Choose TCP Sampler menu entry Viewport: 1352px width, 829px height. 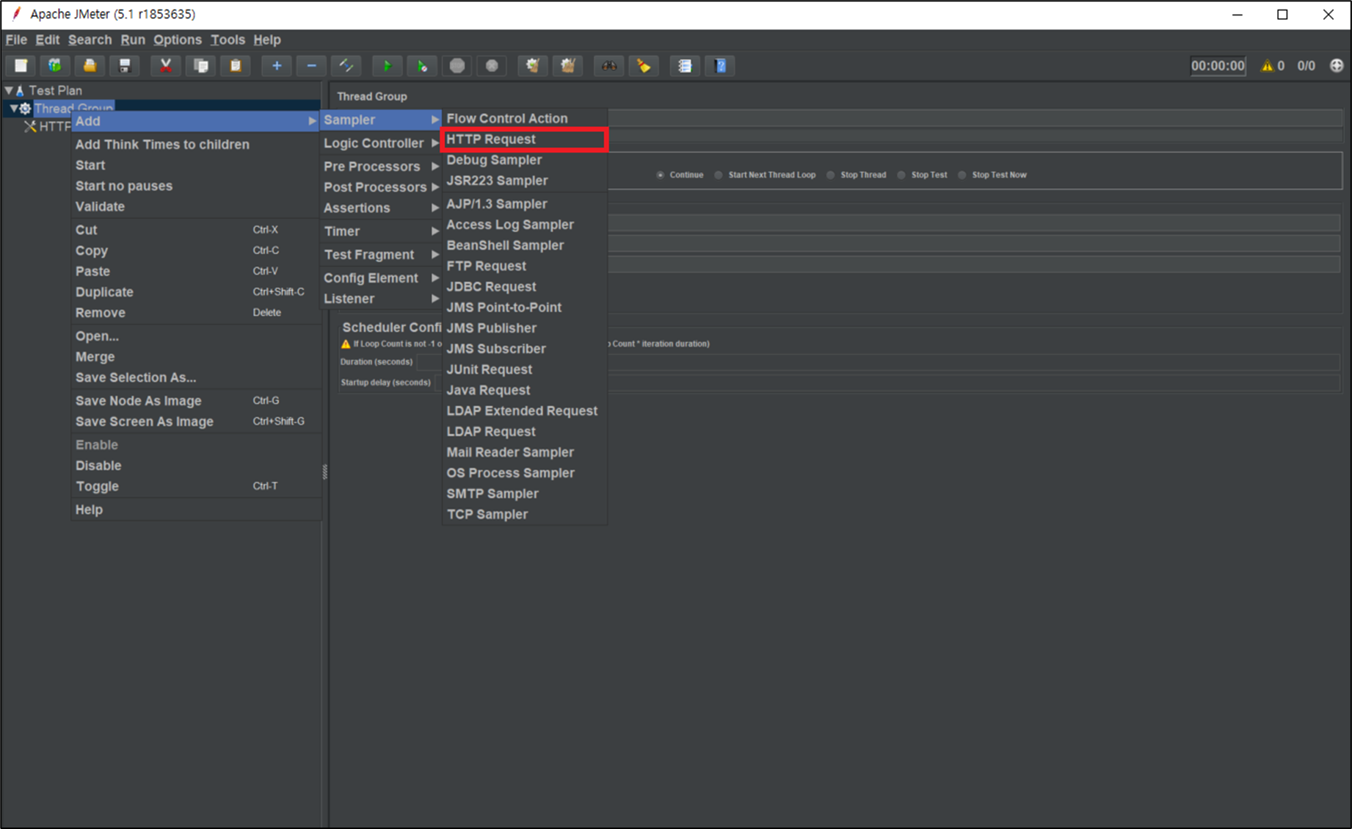pyautogui.click(x=525, y=515)
